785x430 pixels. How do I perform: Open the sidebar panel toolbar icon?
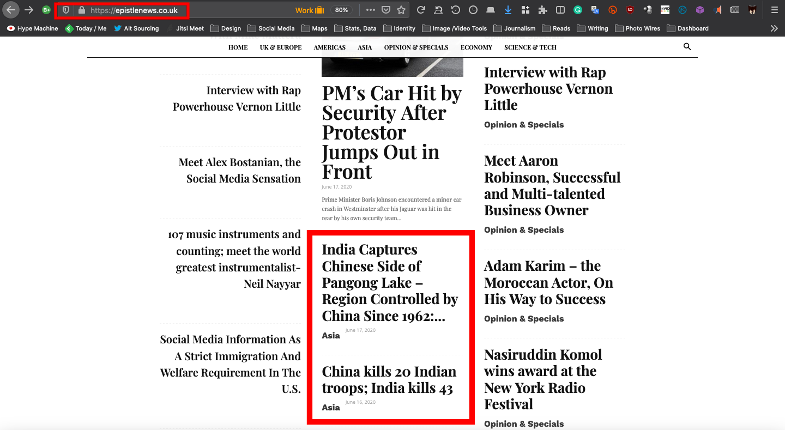point(560,10)
